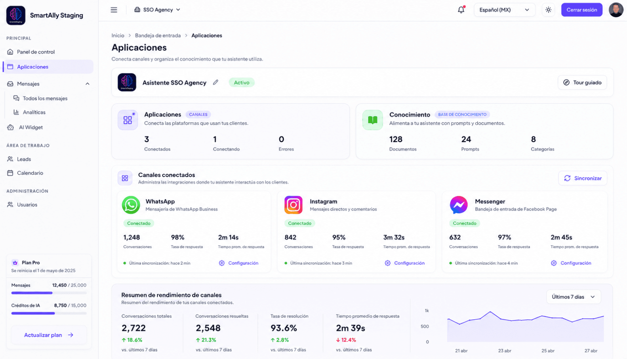Screen dimensions: 627x359
Task: Start the Tour guiado
Action: [582, 82]
